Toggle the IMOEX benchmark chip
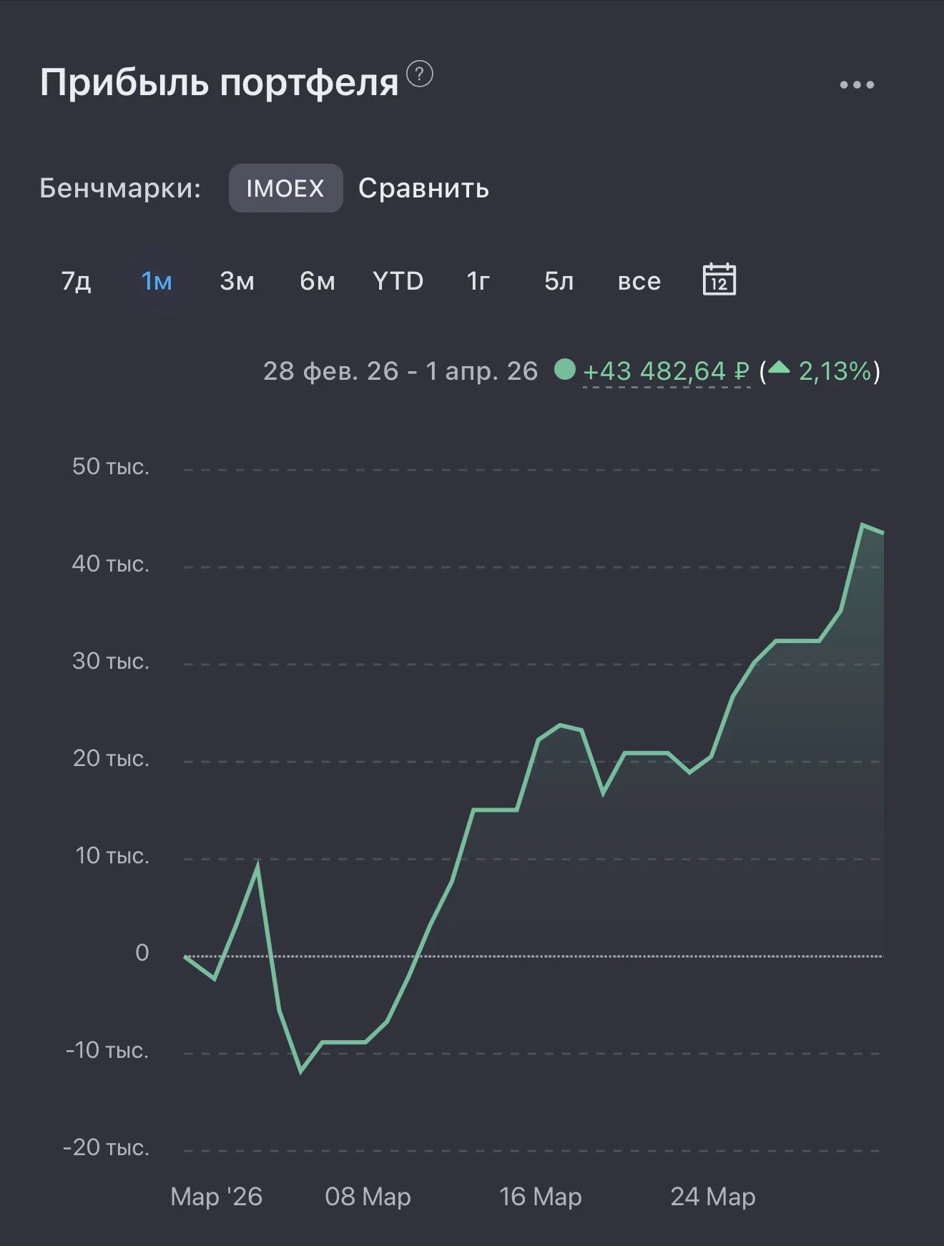Viewport: 944px width, 1246px height. 285,188
